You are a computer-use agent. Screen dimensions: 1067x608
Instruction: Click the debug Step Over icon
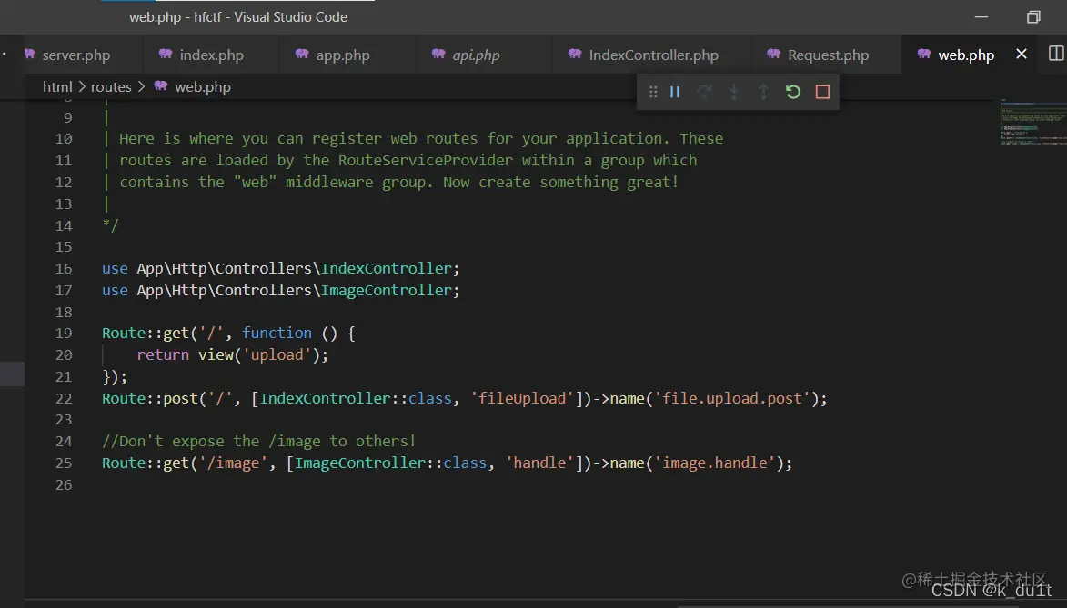704,92
